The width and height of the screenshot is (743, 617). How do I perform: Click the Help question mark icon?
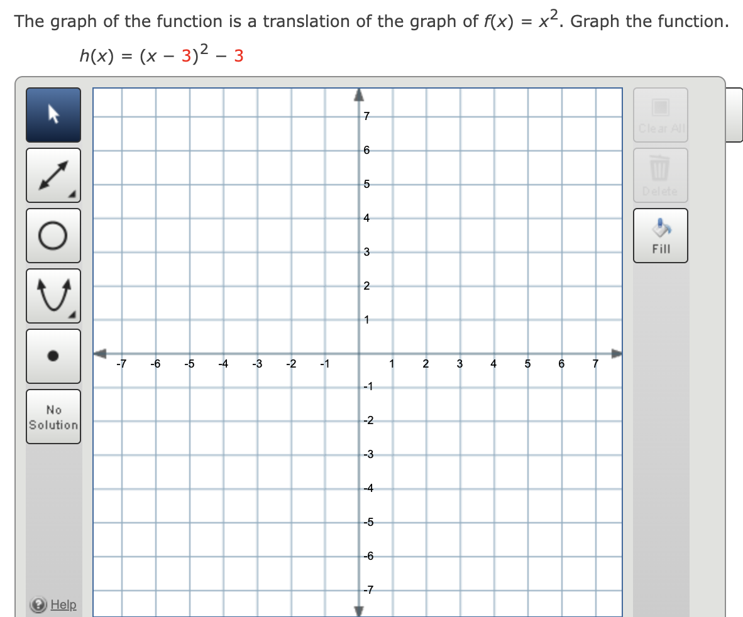[x=38, y=604]
